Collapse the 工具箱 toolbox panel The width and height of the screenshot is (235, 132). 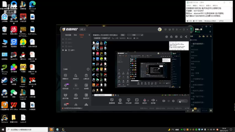(88, 69)
